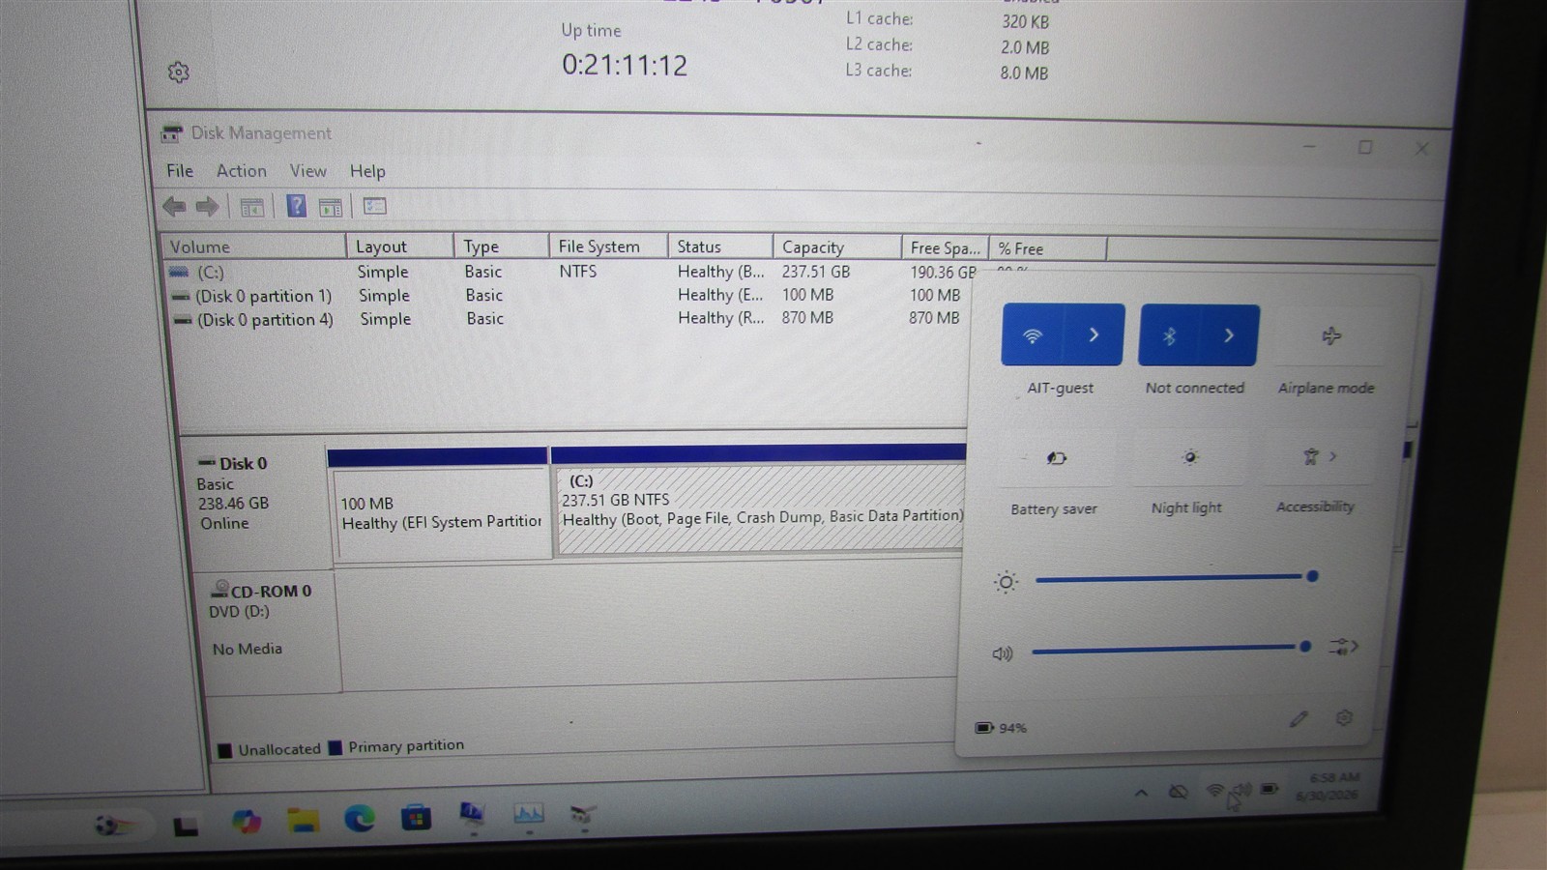1547x870 pixels.
Task: Click the Forward arrow in Disk Management toolbar
Action: 207,206
